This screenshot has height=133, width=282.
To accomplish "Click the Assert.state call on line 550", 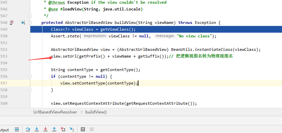I will 65,36.
